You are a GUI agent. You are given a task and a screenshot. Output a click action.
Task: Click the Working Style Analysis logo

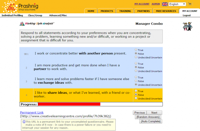(37, 24)
